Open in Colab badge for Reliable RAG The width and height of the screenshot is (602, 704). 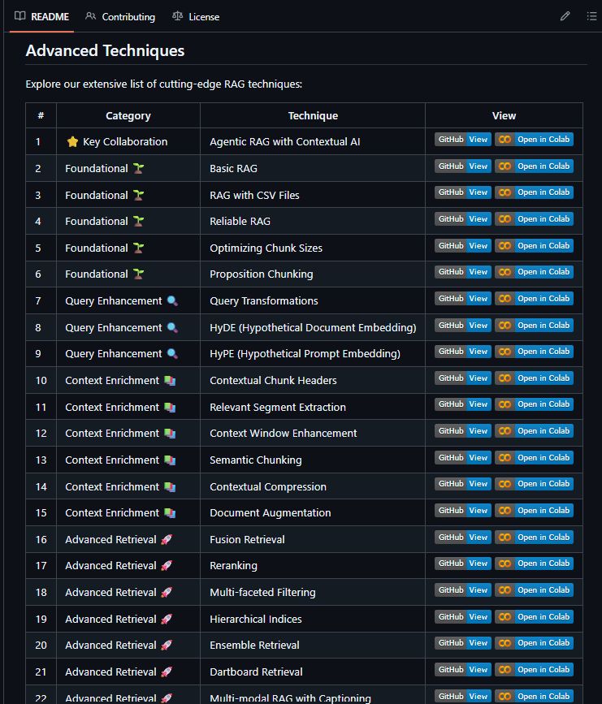coord(534,219)
